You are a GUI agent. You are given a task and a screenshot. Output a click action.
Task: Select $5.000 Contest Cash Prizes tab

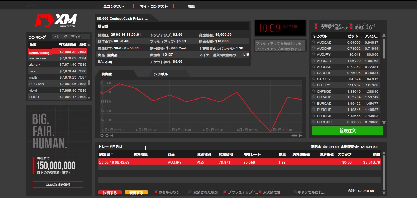(x=123, y=18)
